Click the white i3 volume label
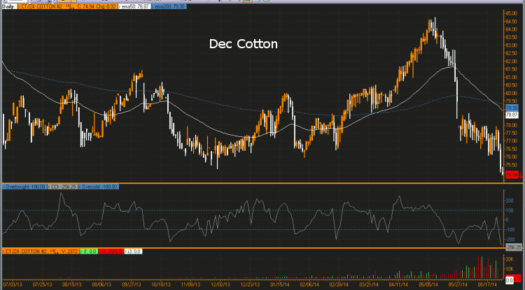Viewport: 525px width, 290px height. point(133,250)
